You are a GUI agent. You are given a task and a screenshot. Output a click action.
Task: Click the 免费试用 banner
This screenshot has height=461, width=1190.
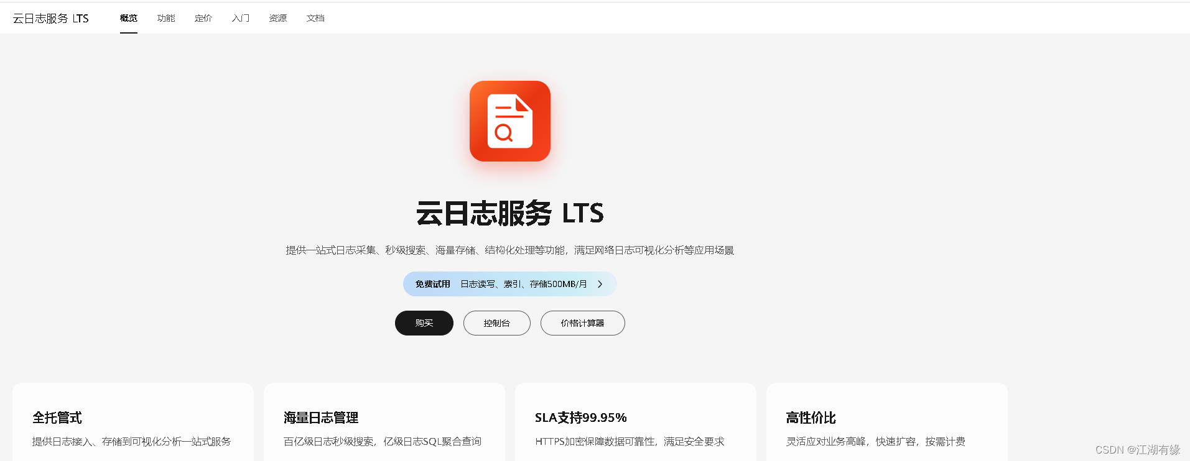(510, 284)
